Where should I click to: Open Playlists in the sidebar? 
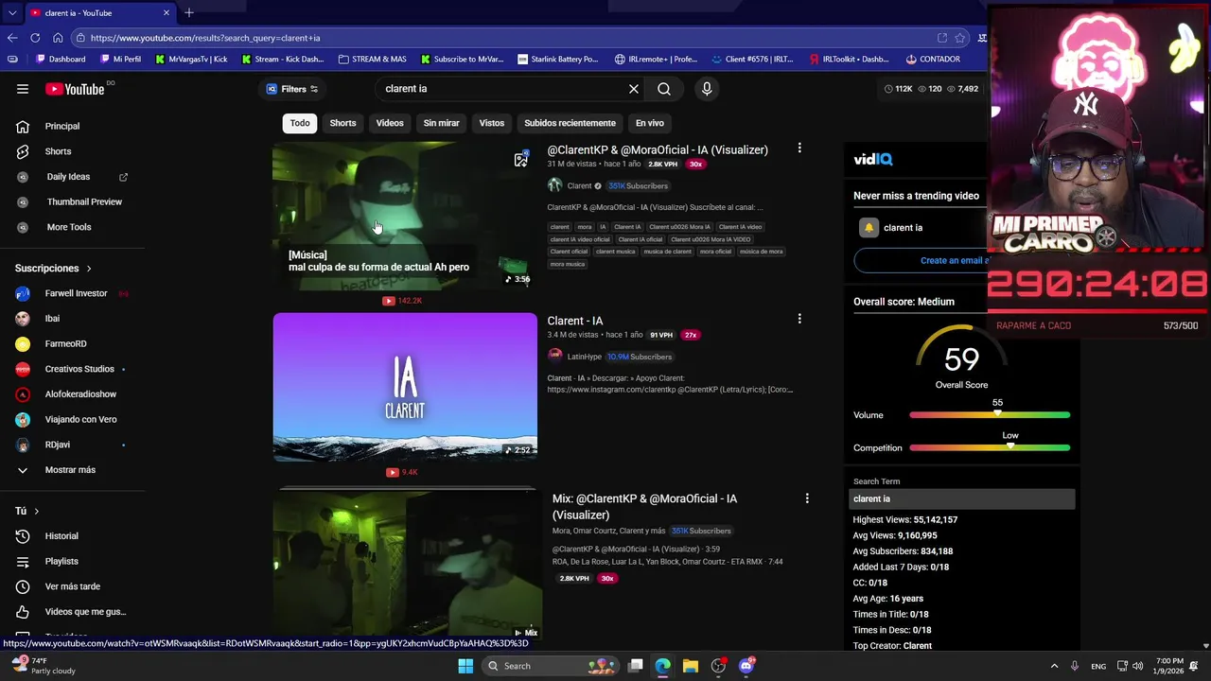click(61, 561)
